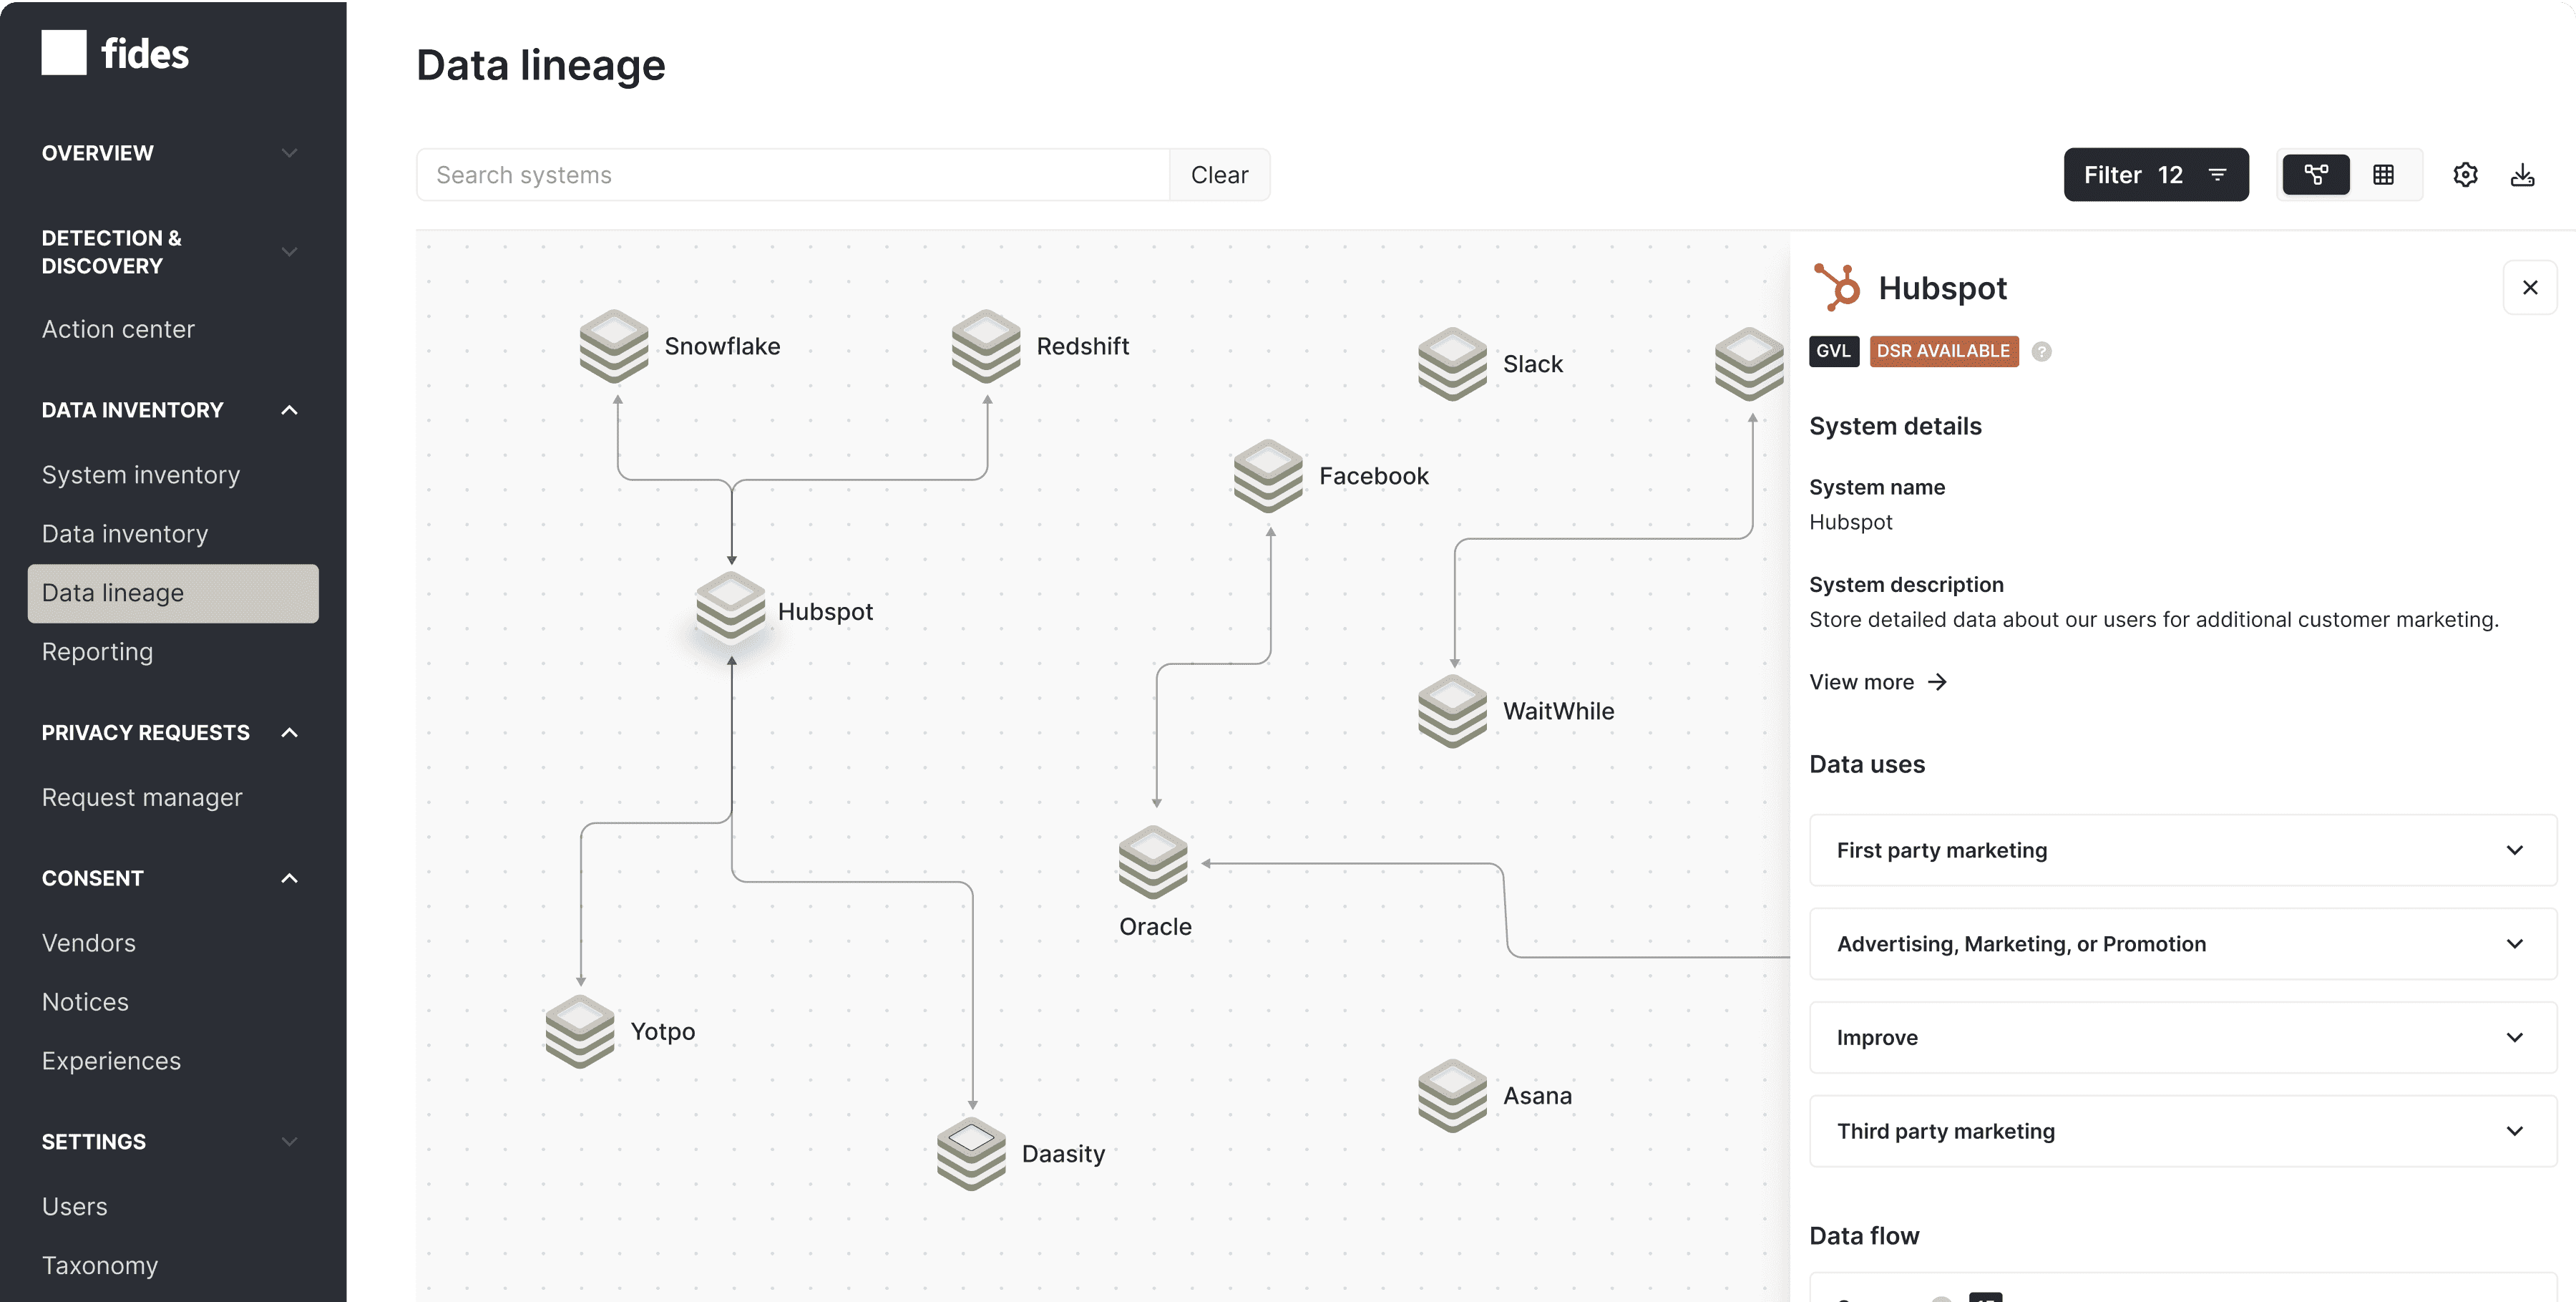Open System inventory page
This screenshot has height=1302, width=2576.
pyautogui.click(x=141, y=475)
